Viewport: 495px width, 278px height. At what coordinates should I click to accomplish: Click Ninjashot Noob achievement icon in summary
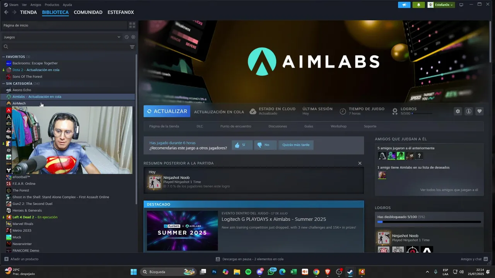coord(155,182)
